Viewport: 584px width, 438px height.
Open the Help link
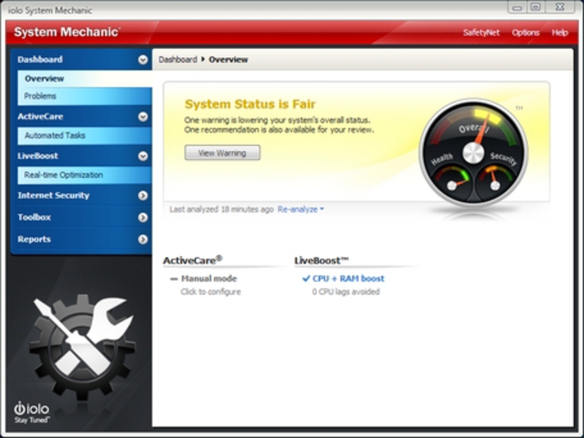click(x=560, y=32)
